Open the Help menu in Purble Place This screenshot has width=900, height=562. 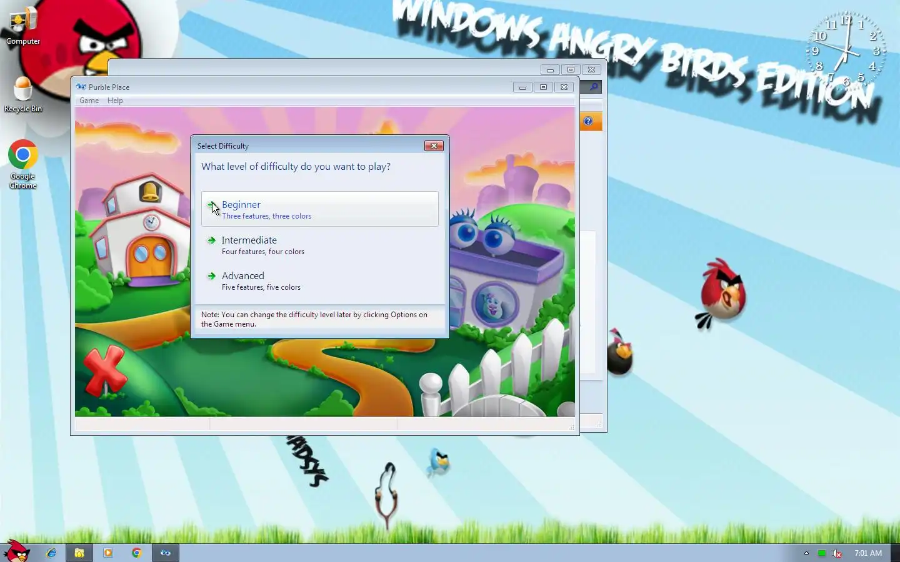pyautogui.click(x=115, y=101)
